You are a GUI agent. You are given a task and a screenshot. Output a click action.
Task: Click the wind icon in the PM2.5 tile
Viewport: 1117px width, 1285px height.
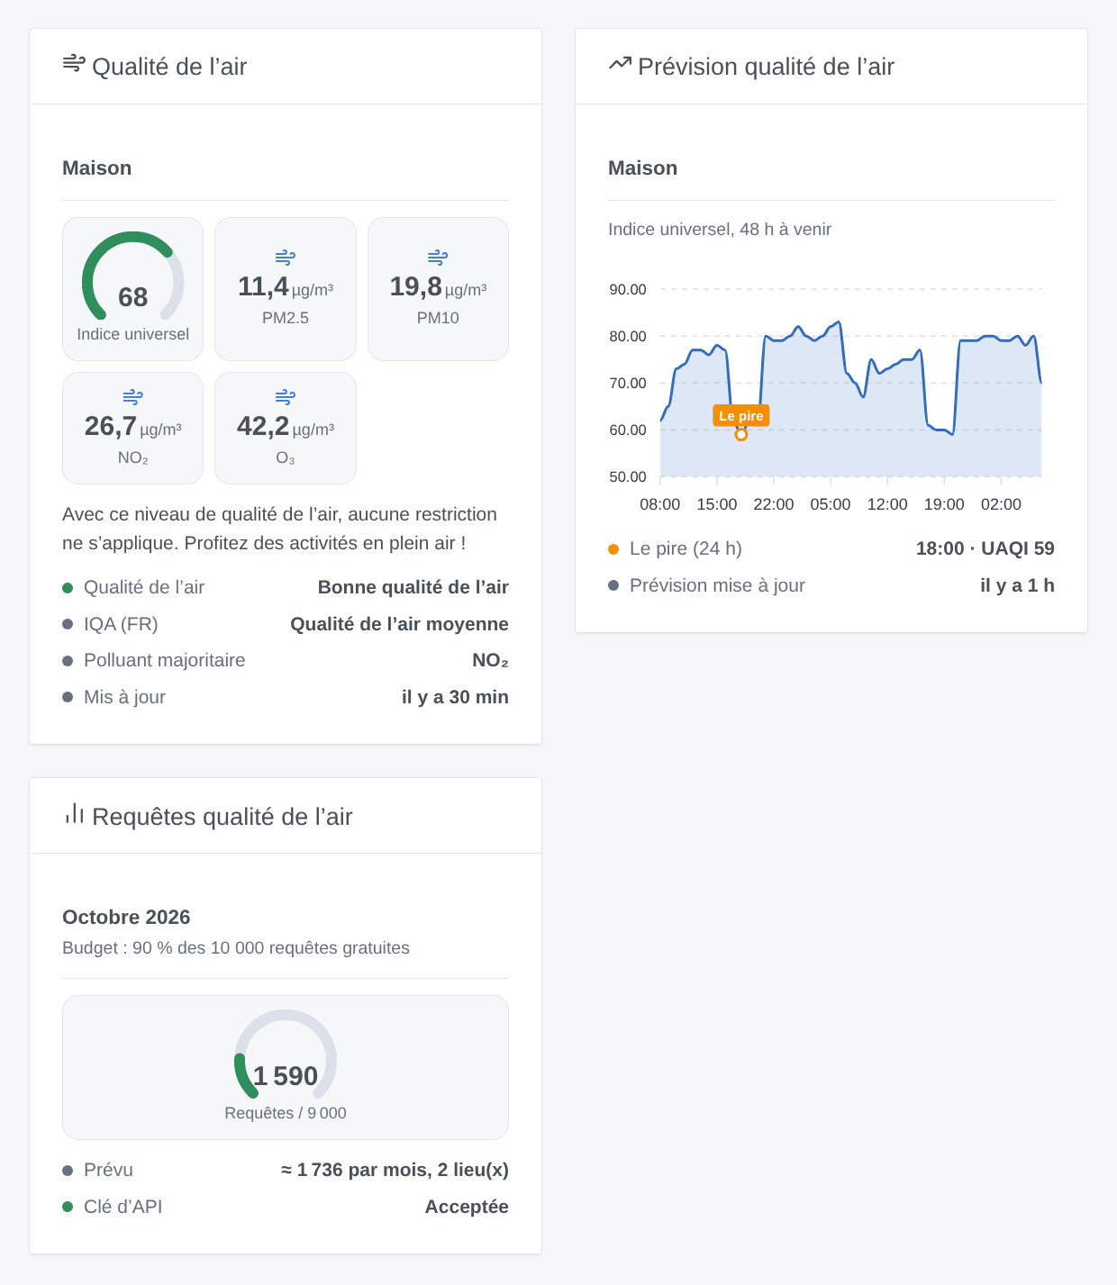click(x=286, y=258)
